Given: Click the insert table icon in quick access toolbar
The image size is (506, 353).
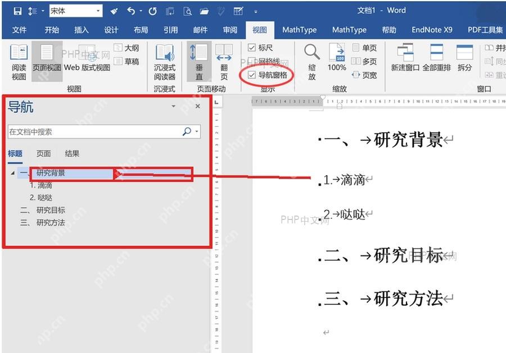Looking at the screenshot, I should (238, 12).
